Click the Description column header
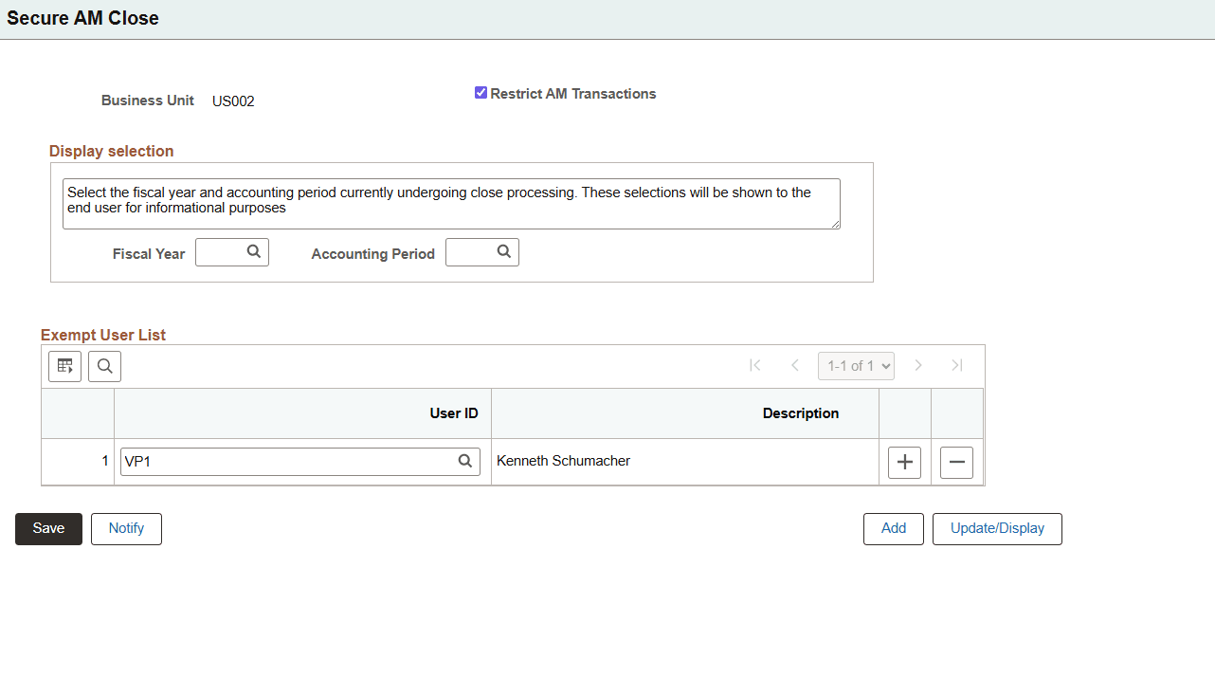The height and width of the screenshot is (696, 1215). click(x=801, y=413)
